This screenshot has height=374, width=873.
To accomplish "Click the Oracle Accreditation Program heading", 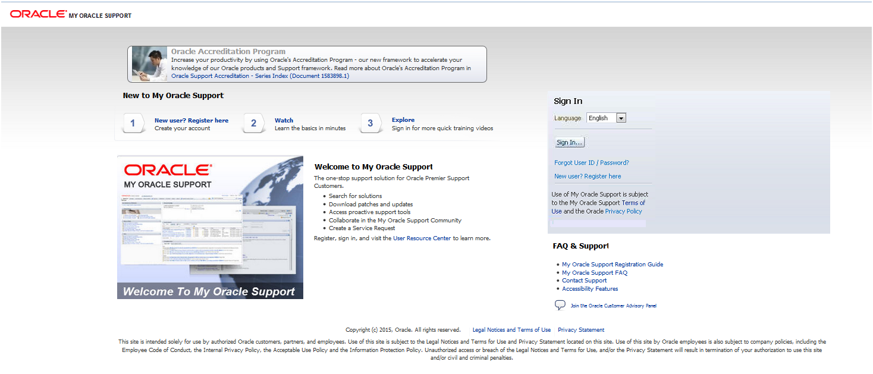I will click(228, 51).
